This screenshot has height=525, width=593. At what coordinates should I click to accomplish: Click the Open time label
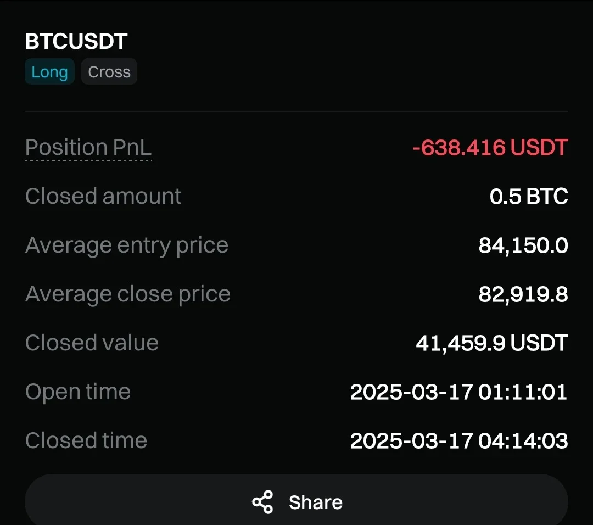[x=78, y=392]
